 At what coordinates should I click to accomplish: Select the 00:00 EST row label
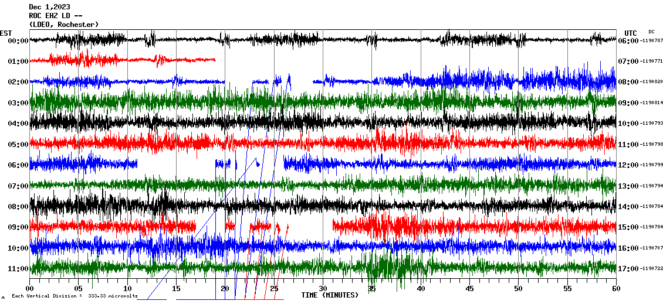pyautogui.click(x=18, y=40)
